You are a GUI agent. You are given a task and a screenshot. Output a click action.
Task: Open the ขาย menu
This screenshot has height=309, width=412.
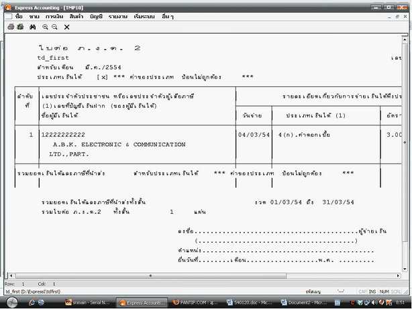click(x=34, y=15)
